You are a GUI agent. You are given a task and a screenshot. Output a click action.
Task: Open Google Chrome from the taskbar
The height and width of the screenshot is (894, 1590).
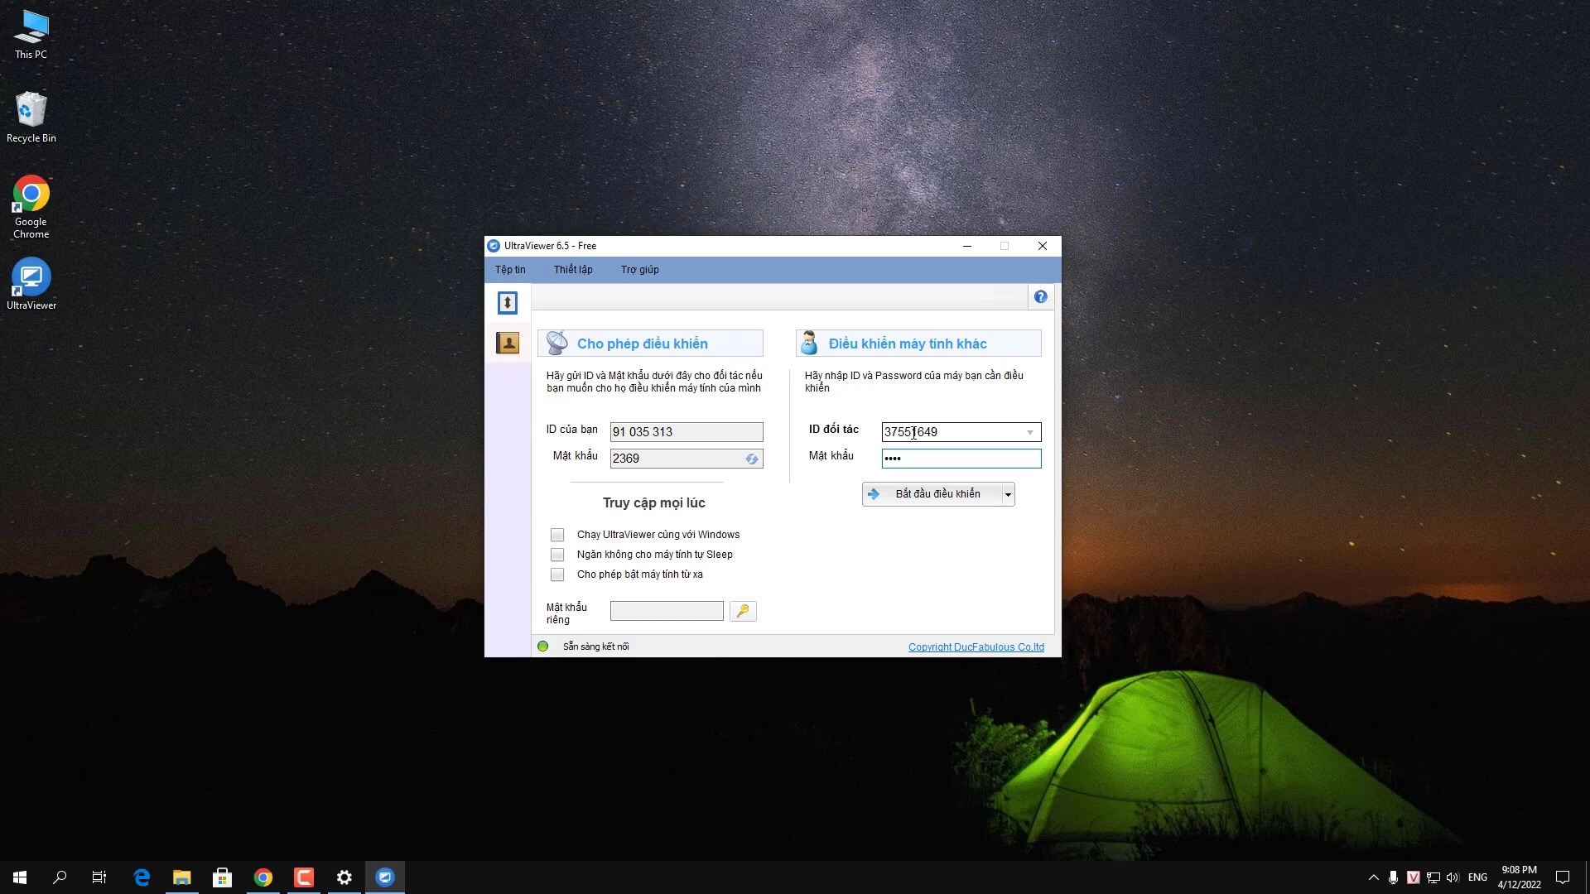[x=263, y=877]
